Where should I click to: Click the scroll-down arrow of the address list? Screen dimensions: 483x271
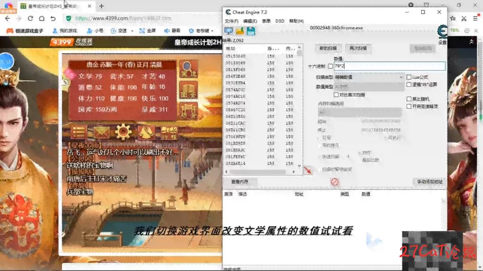tap(299, 166)
